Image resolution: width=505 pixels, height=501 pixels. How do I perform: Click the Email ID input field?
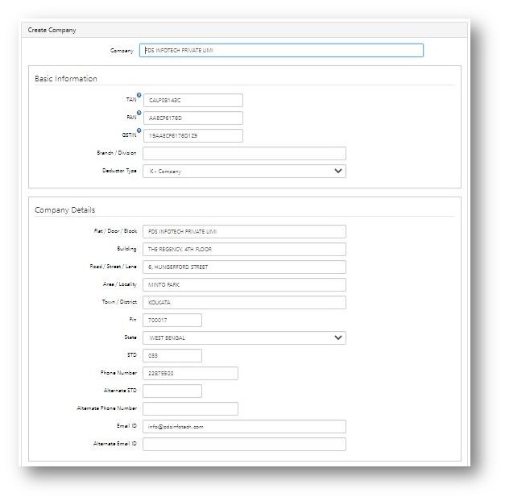click(x=244, y=426)
